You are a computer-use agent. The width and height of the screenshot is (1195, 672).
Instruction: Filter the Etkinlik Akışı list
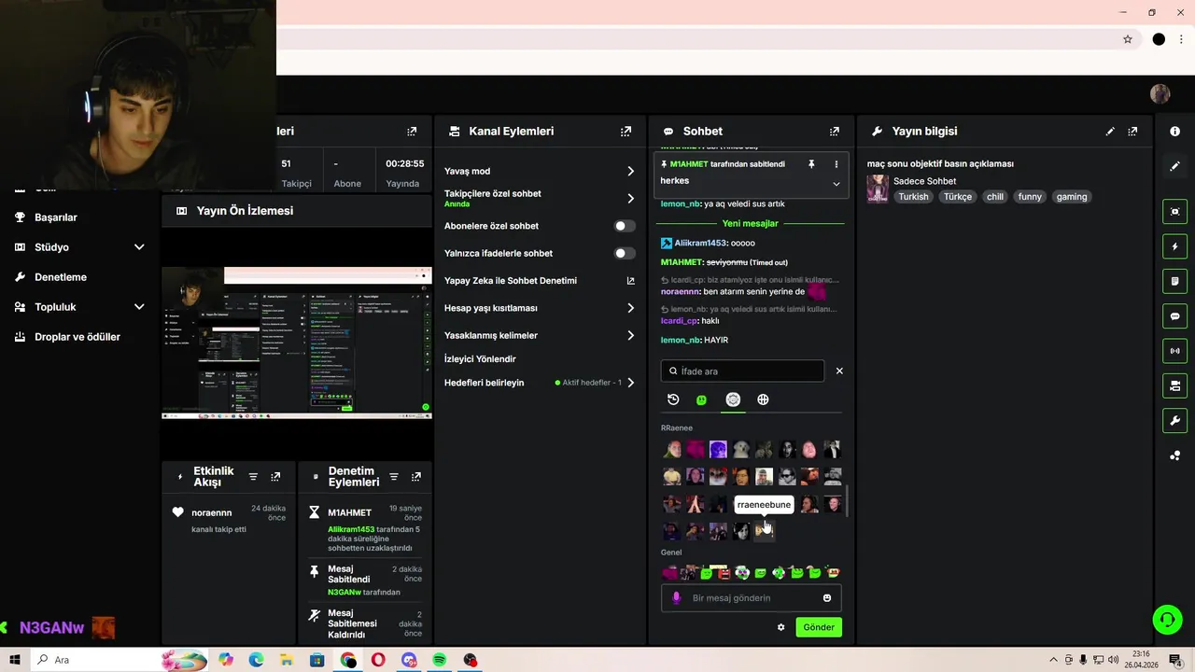[x=253, y=477]
